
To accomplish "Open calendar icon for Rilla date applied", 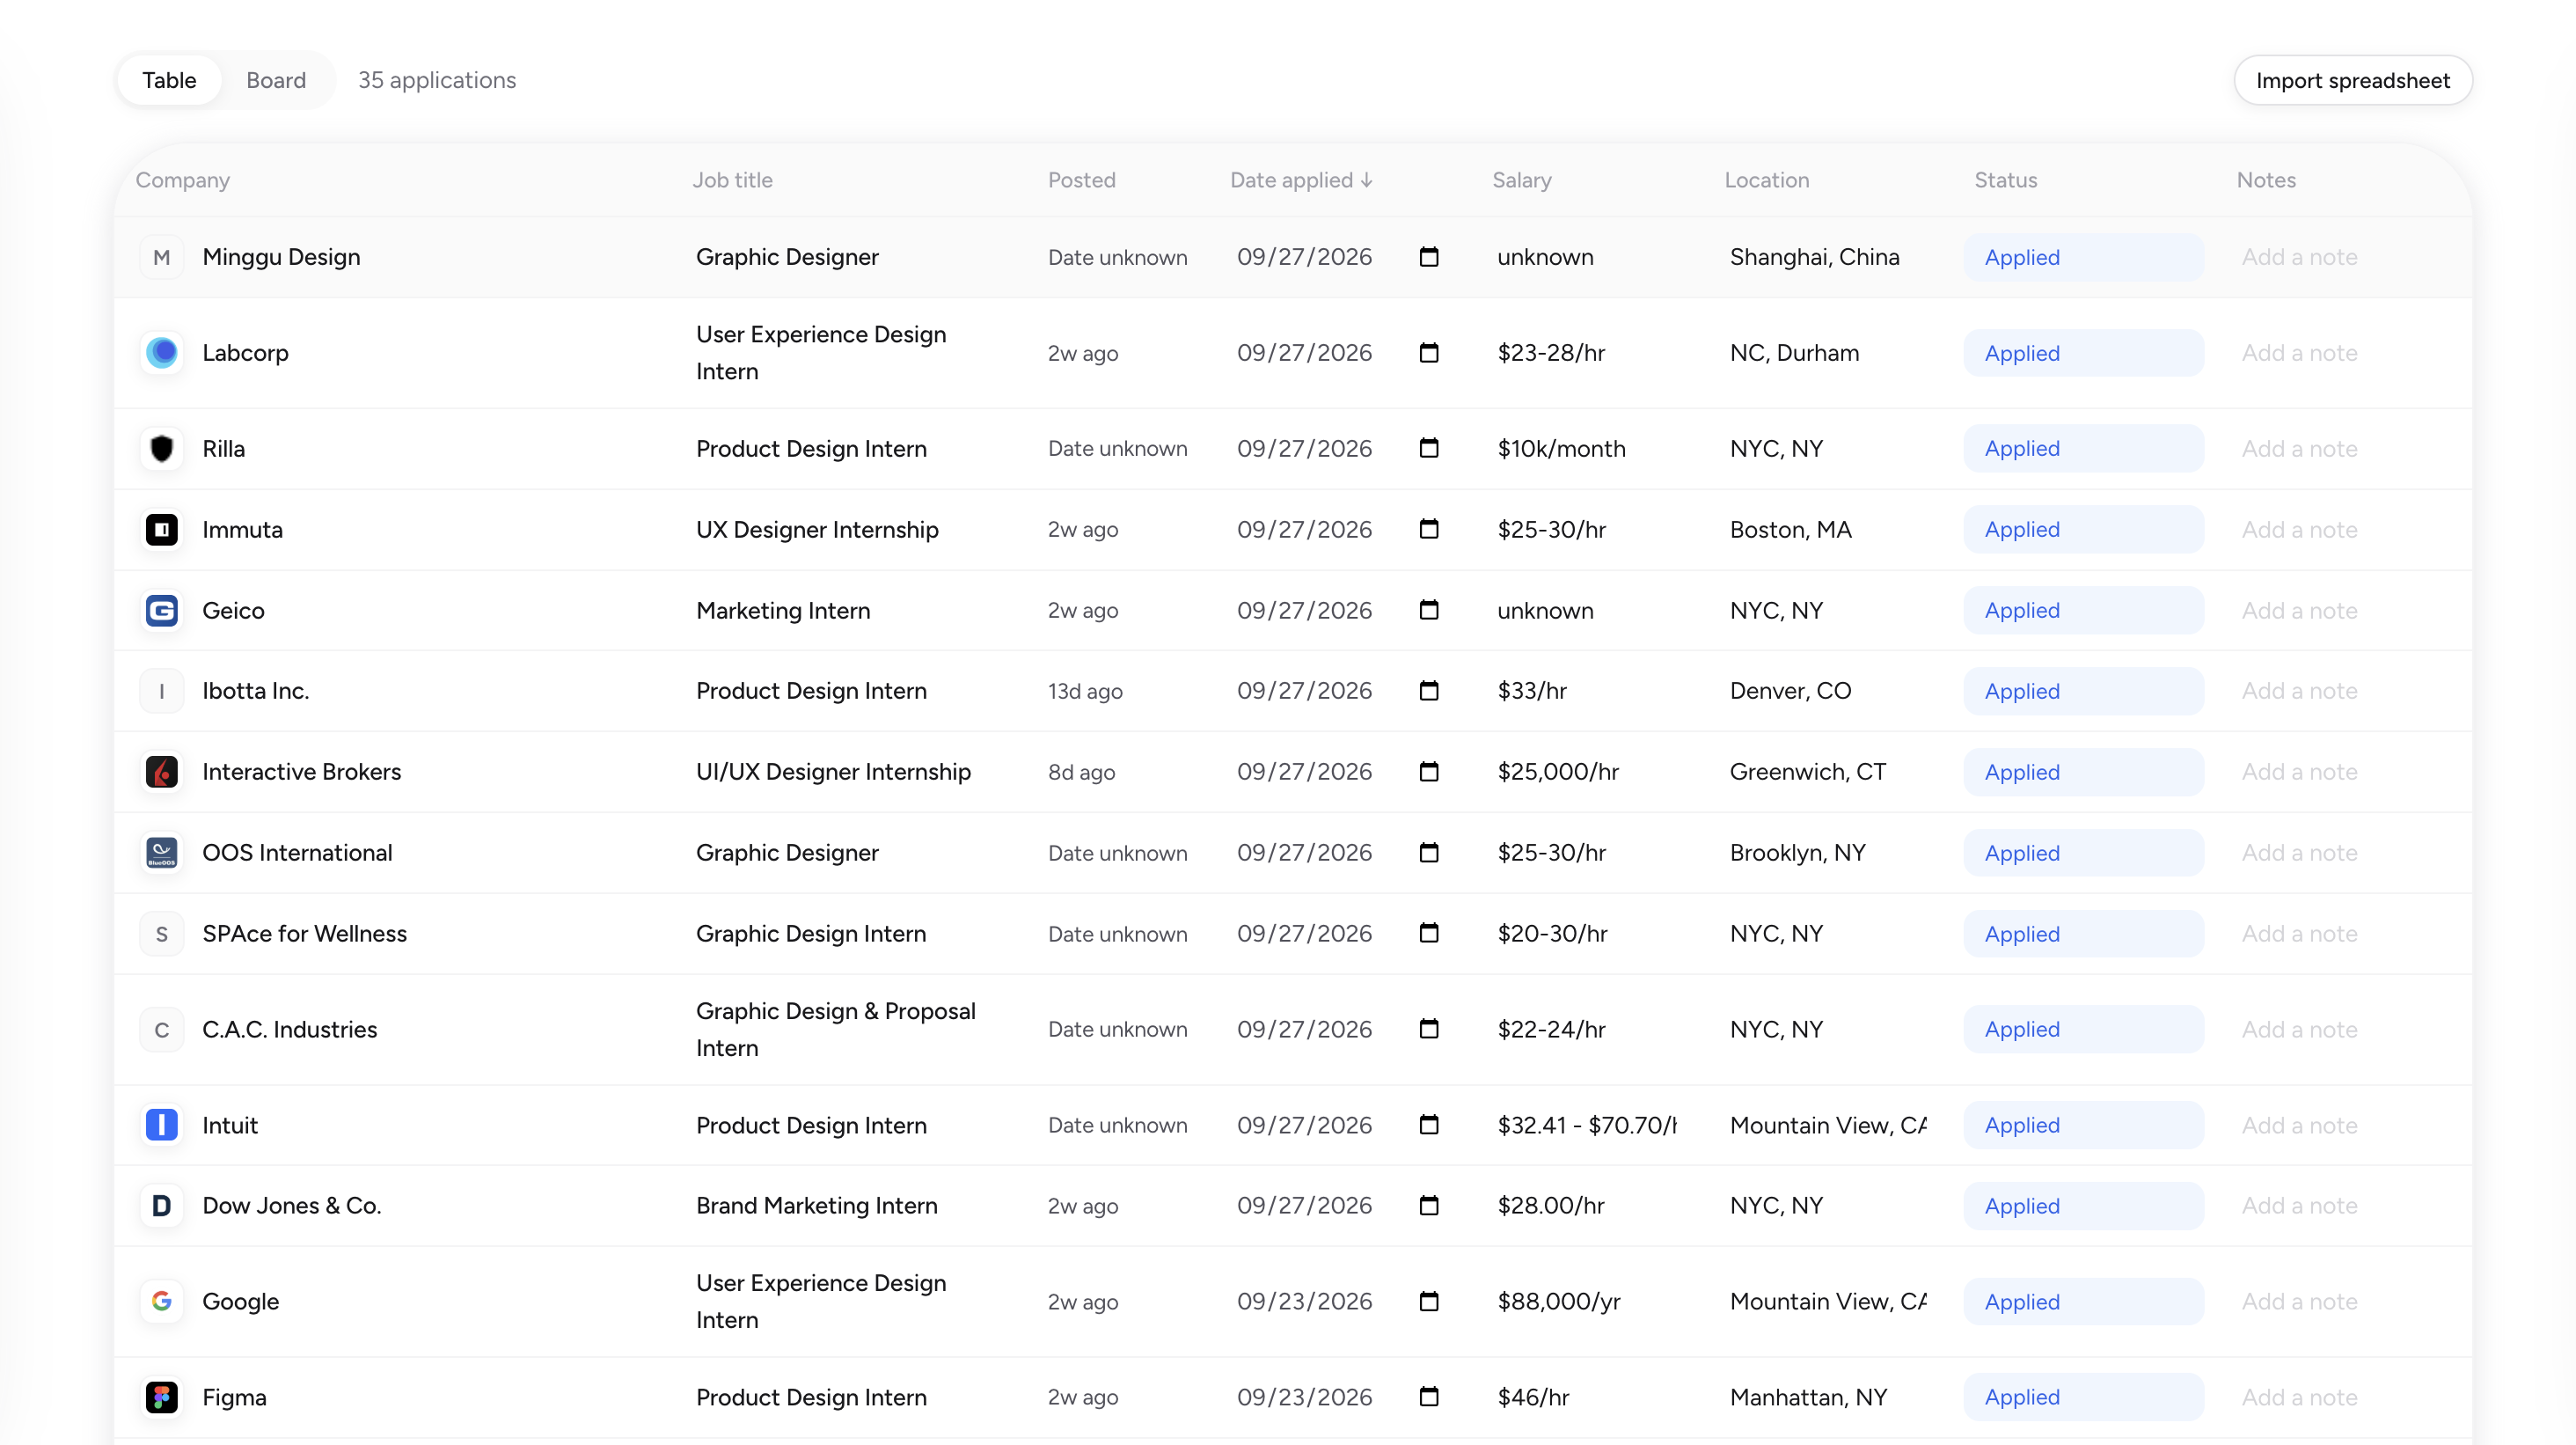I will (x=1429, y=448).
